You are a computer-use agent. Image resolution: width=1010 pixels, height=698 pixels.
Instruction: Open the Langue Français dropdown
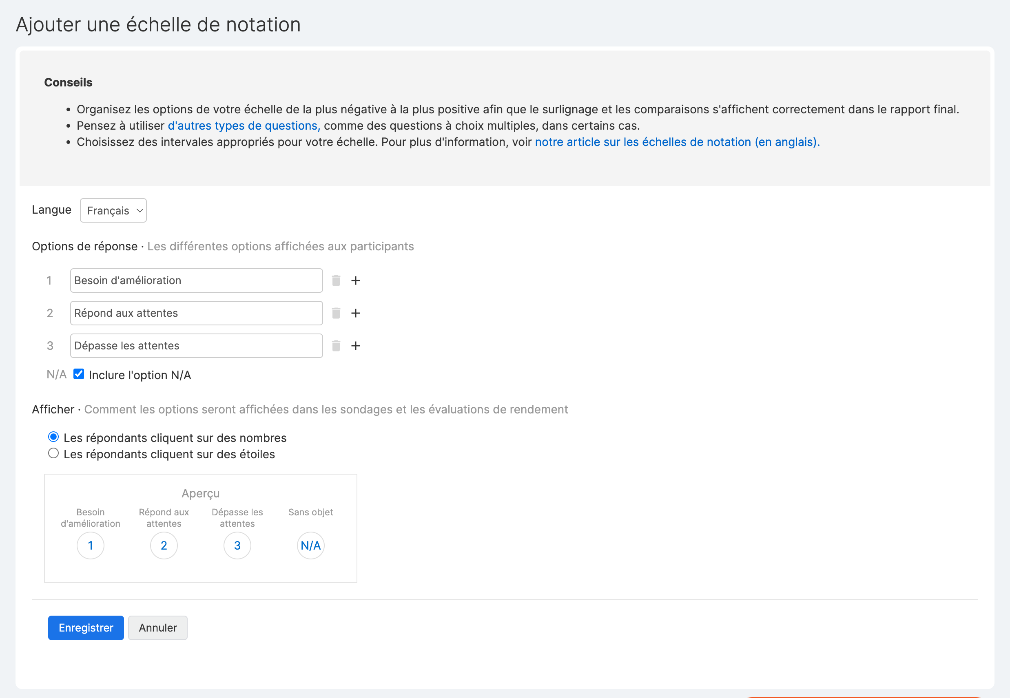click(x=113, y=210)
